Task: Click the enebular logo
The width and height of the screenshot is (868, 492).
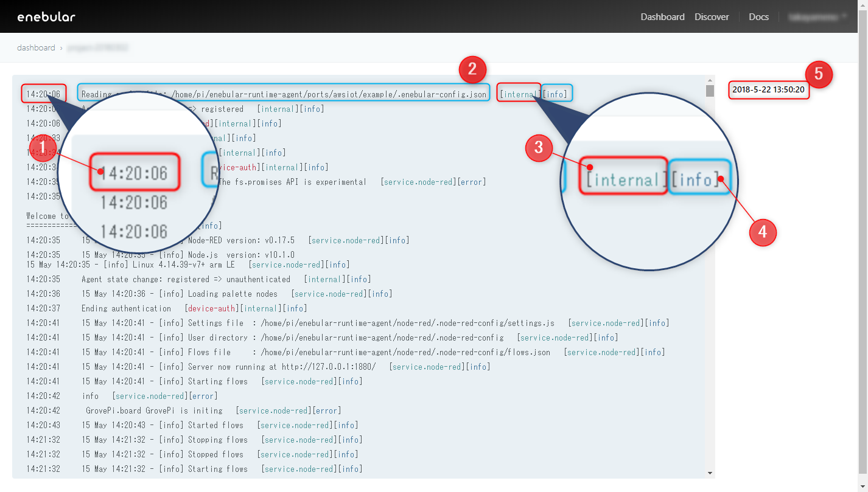Action: click(46, 16)
